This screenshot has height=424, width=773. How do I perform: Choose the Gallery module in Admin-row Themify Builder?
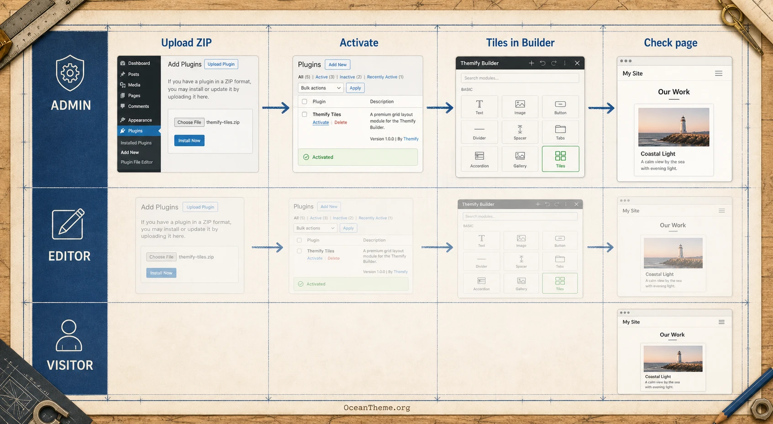pyautogui.click(x=520, y=159)
